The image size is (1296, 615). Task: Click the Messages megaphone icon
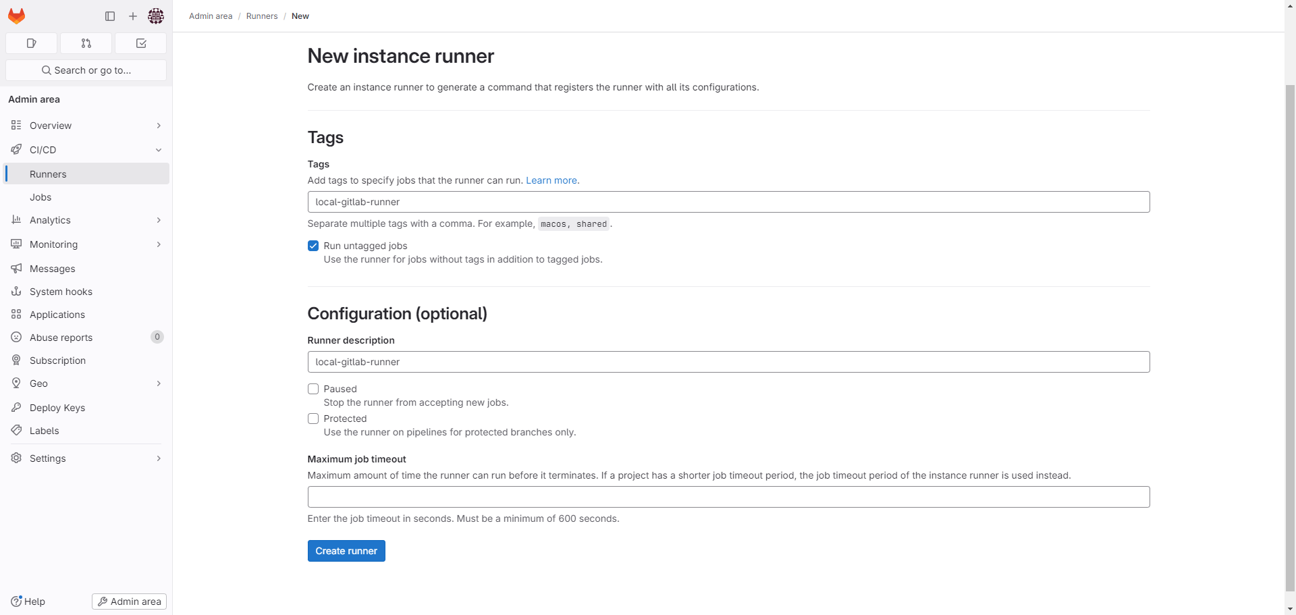click(x=16, y=269)
